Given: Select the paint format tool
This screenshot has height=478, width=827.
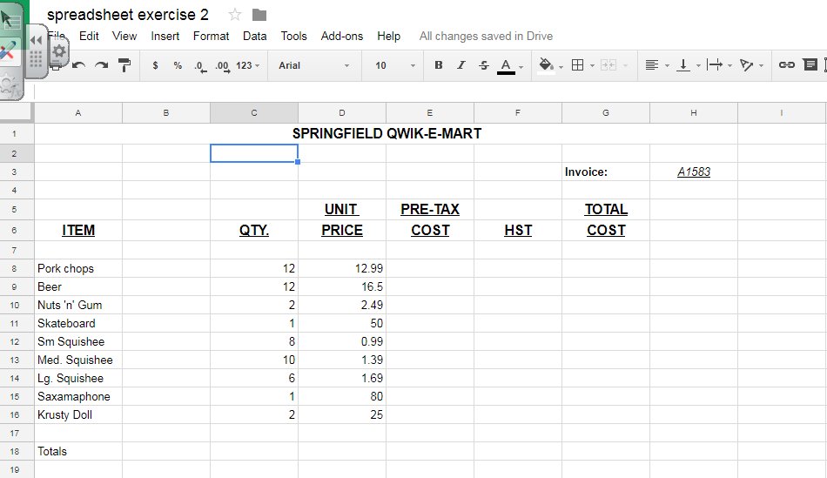Looking at the screenshot, I should click(x=124, y=65).
